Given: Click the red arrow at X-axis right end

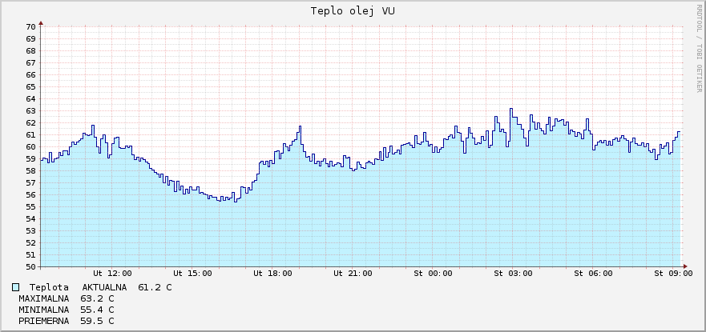Looking at the screenshot, I should (685, 266).
